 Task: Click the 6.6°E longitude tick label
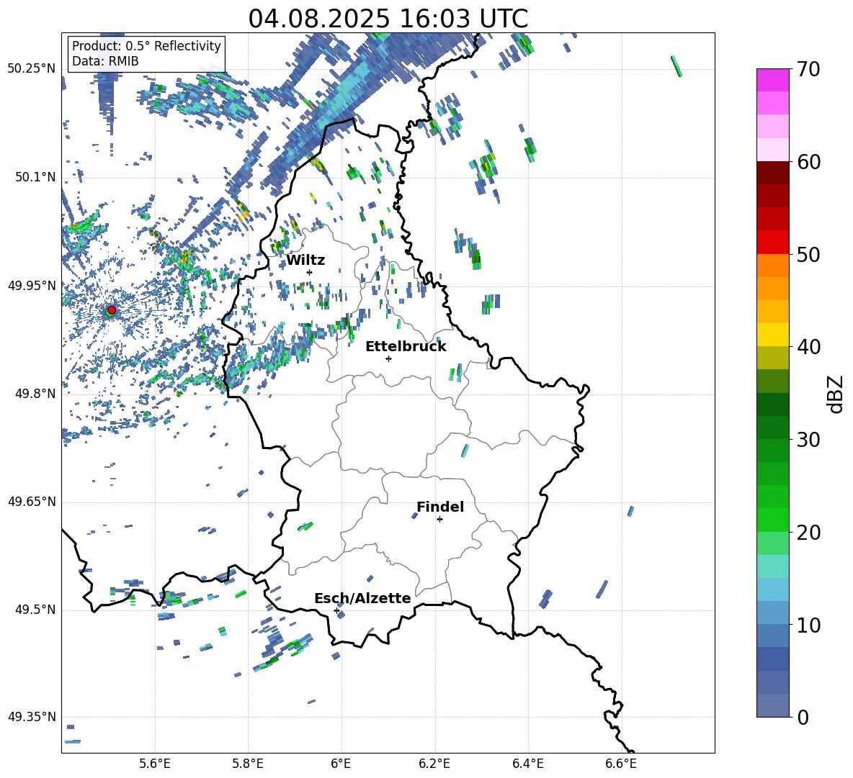click(621, 764)
